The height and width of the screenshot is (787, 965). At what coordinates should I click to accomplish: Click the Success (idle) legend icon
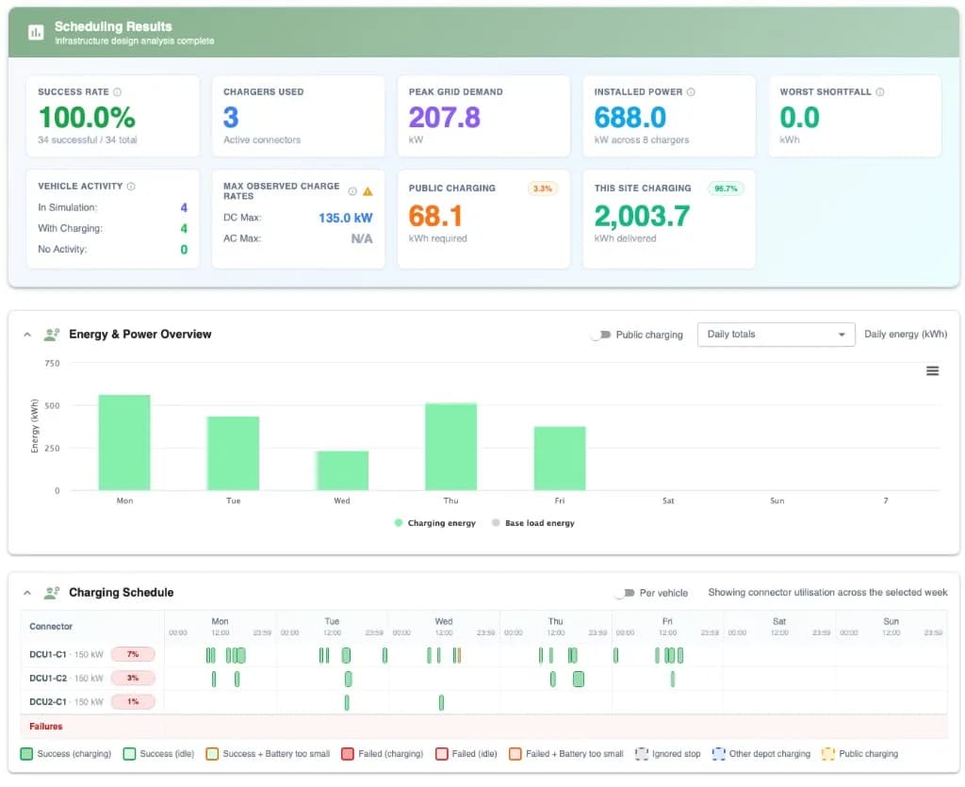tap(129, 754)
